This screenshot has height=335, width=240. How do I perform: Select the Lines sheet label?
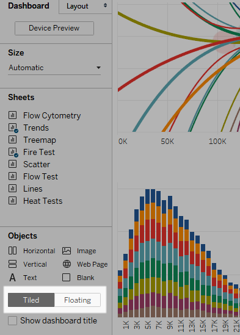(x=33, y=189)
